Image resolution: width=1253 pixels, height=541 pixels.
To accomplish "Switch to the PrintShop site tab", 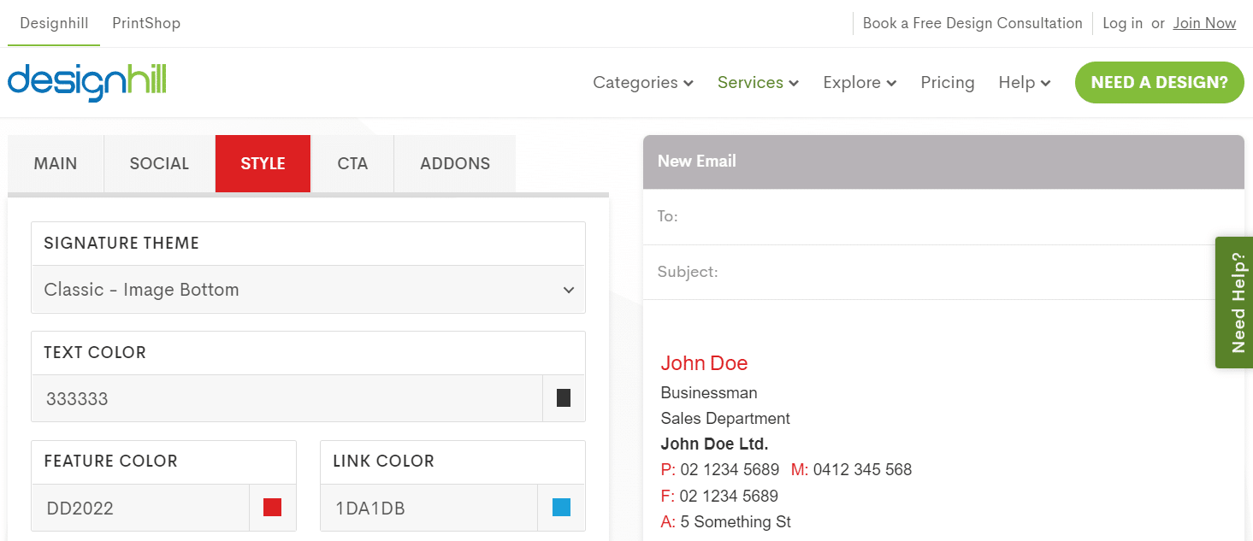I will (146, 23).
